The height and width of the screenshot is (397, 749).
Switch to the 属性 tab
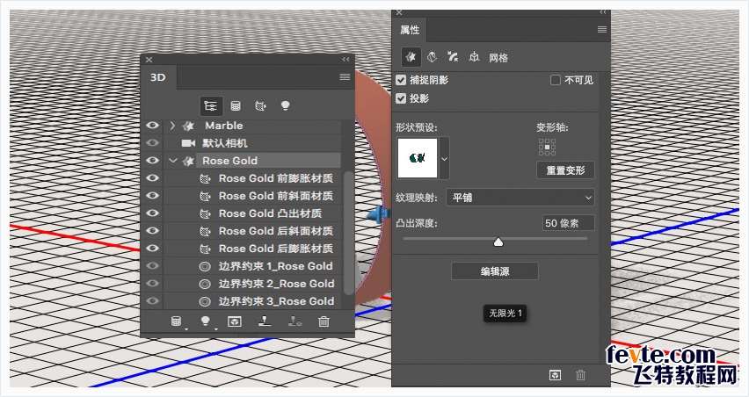click(410, 30)
